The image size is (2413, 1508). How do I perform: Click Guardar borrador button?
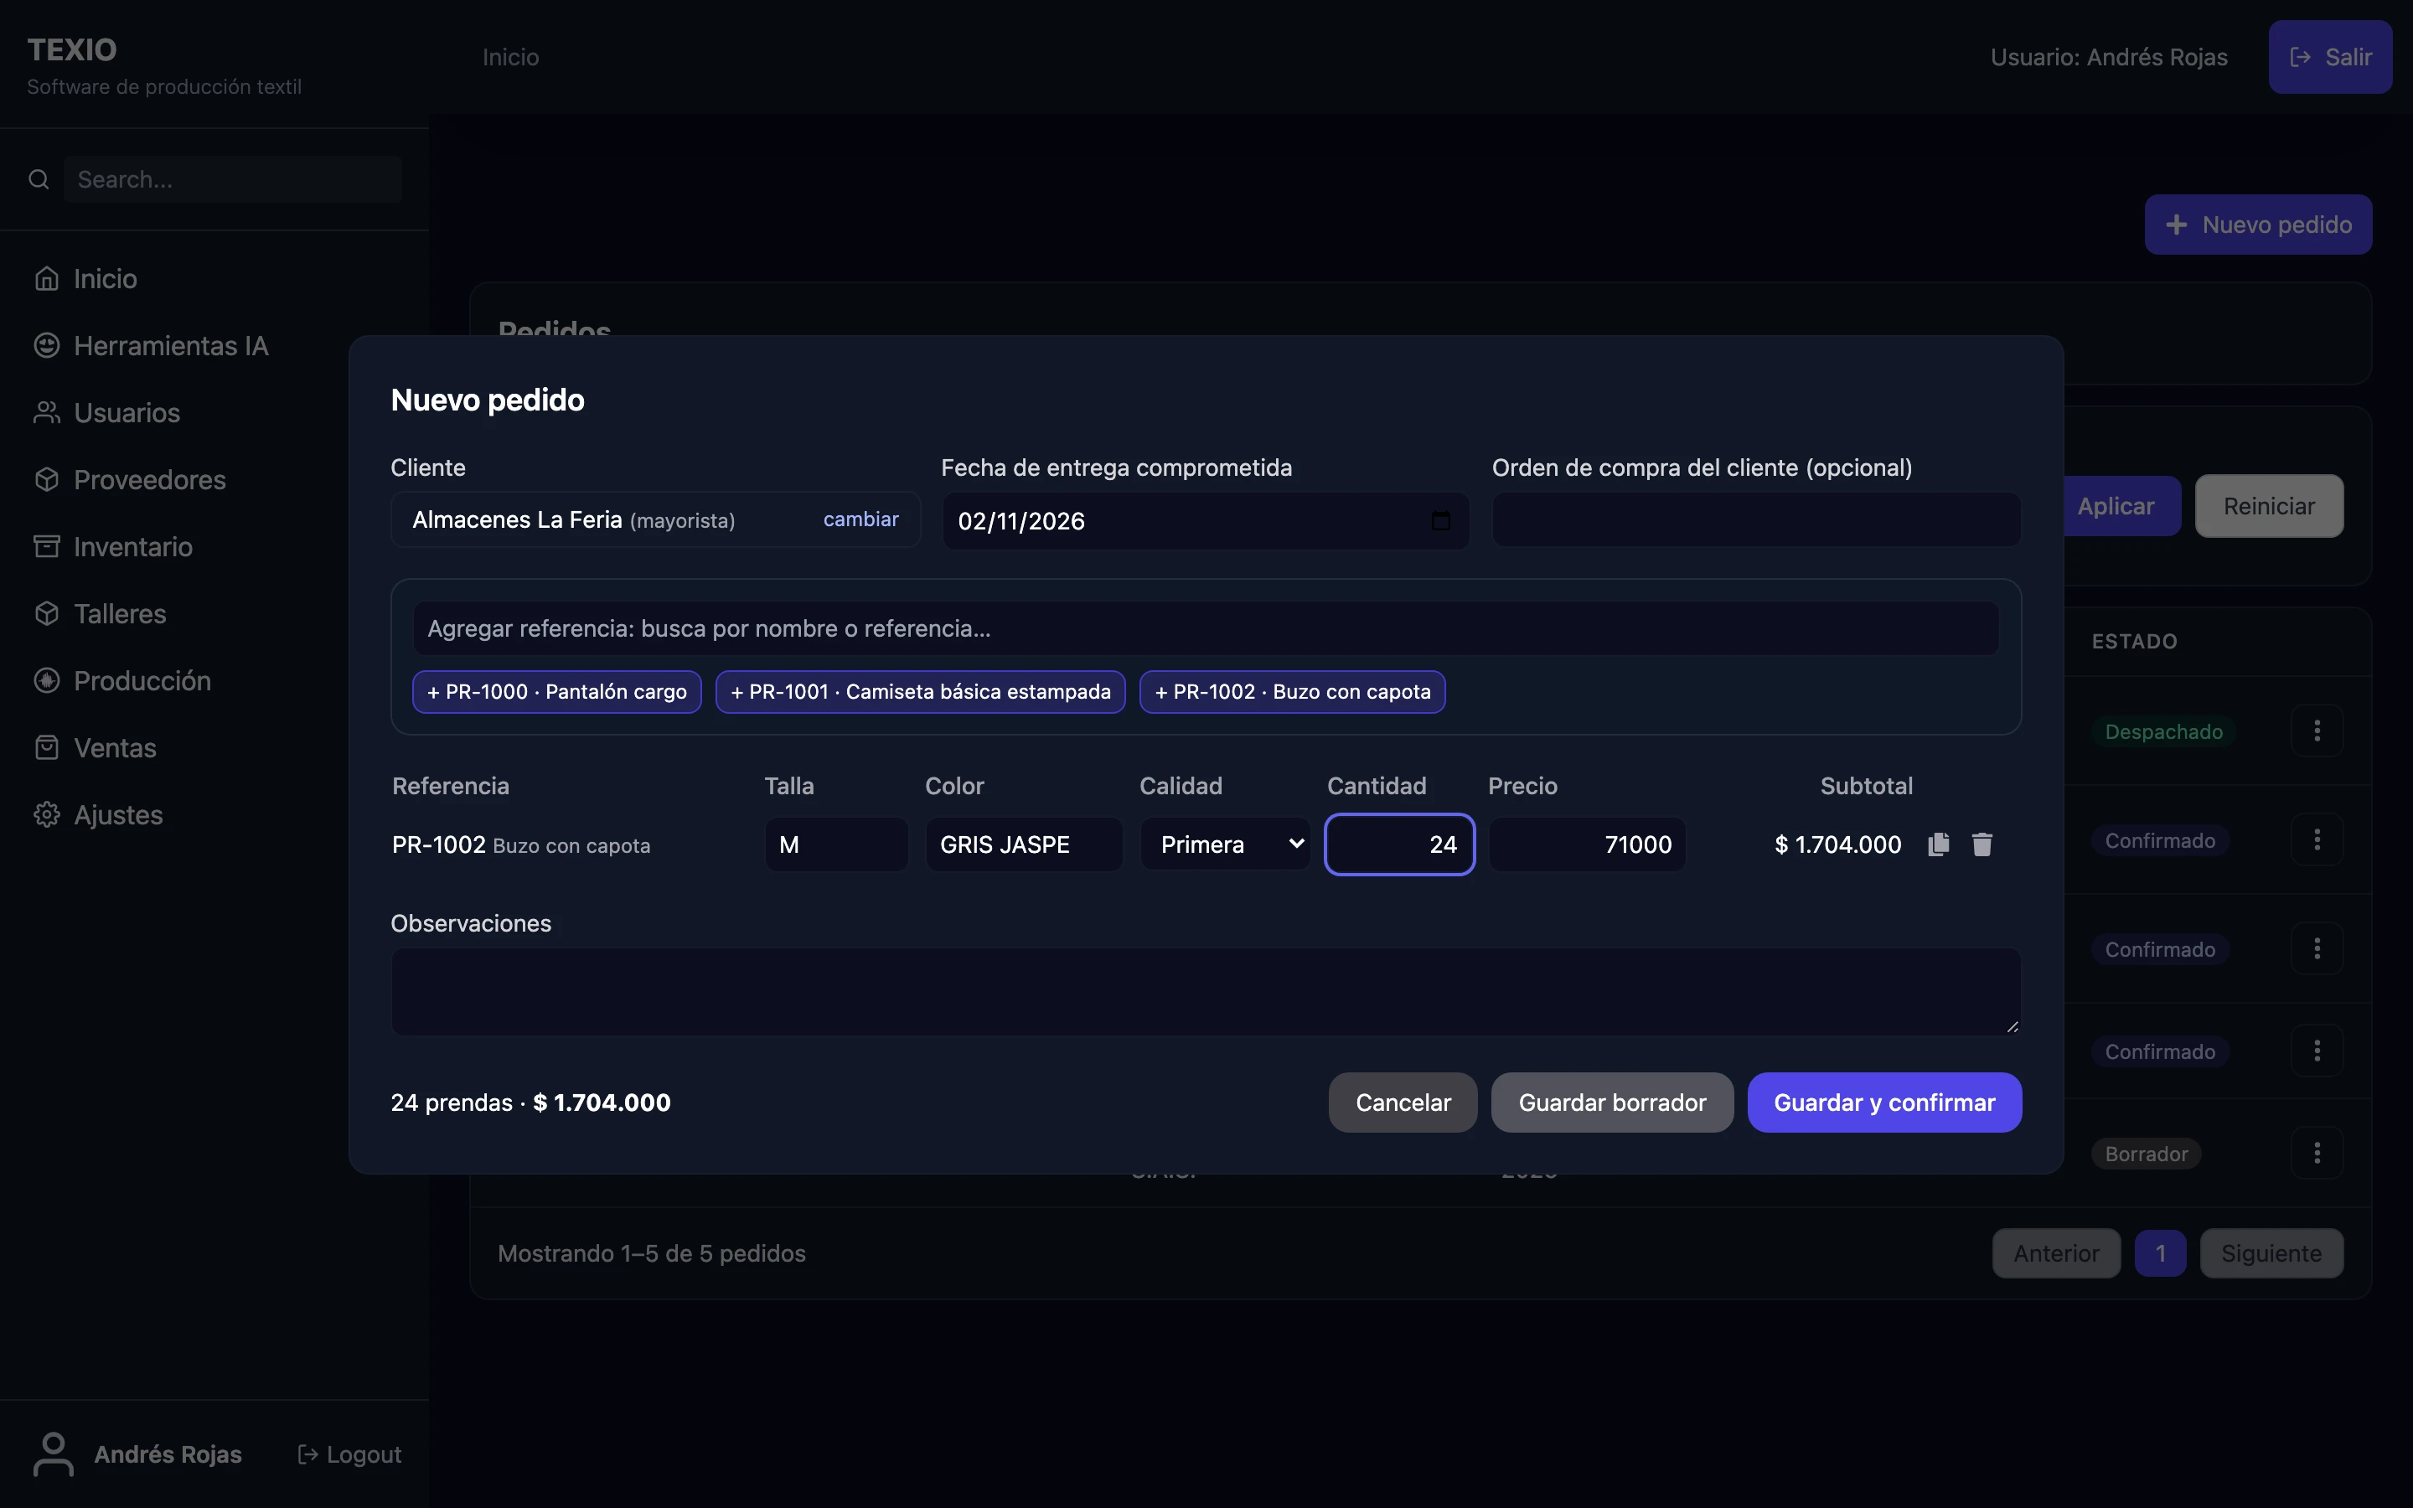pyautogui.click(x=1611, y=1102)
